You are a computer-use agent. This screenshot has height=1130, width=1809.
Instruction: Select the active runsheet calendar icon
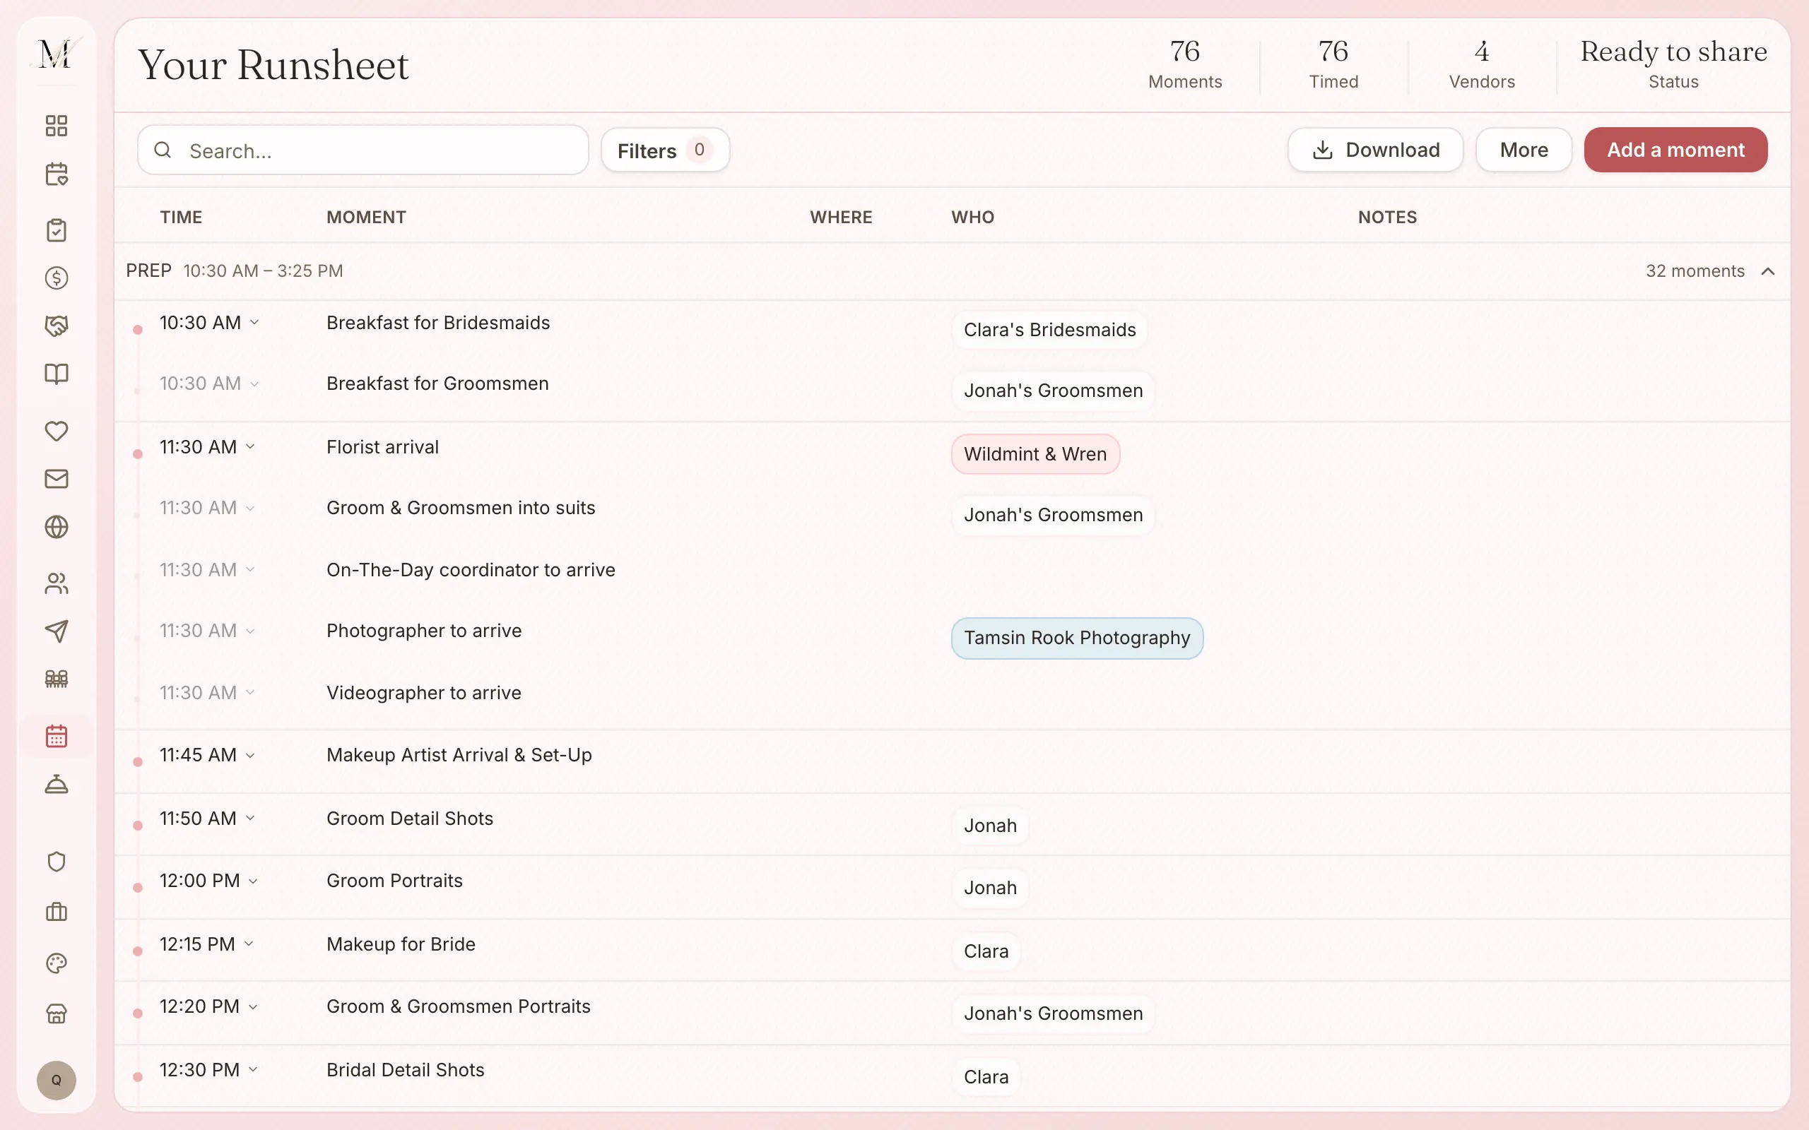[56, 736]
